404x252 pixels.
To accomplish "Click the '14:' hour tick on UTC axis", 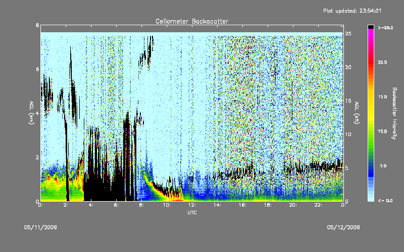I will 217,205.
